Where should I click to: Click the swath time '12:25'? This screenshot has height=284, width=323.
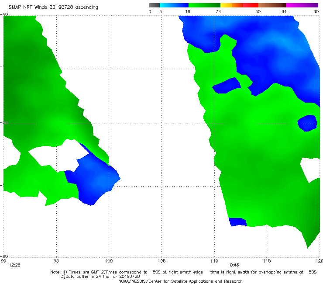coord(14,265)
